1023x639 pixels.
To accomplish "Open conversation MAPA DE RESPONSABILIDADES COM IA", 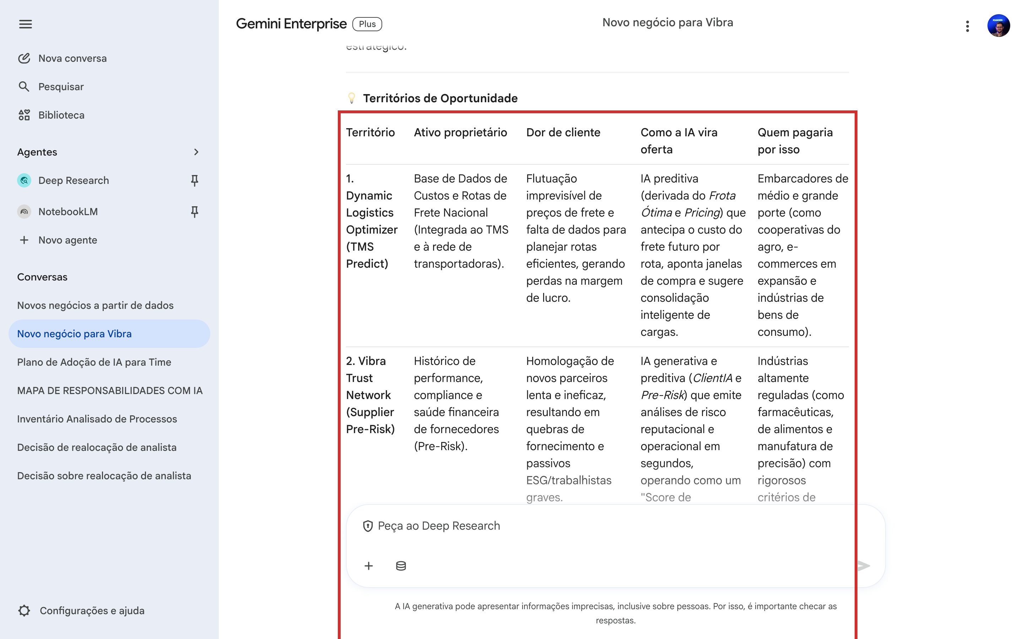I will (x=109, y=390).
